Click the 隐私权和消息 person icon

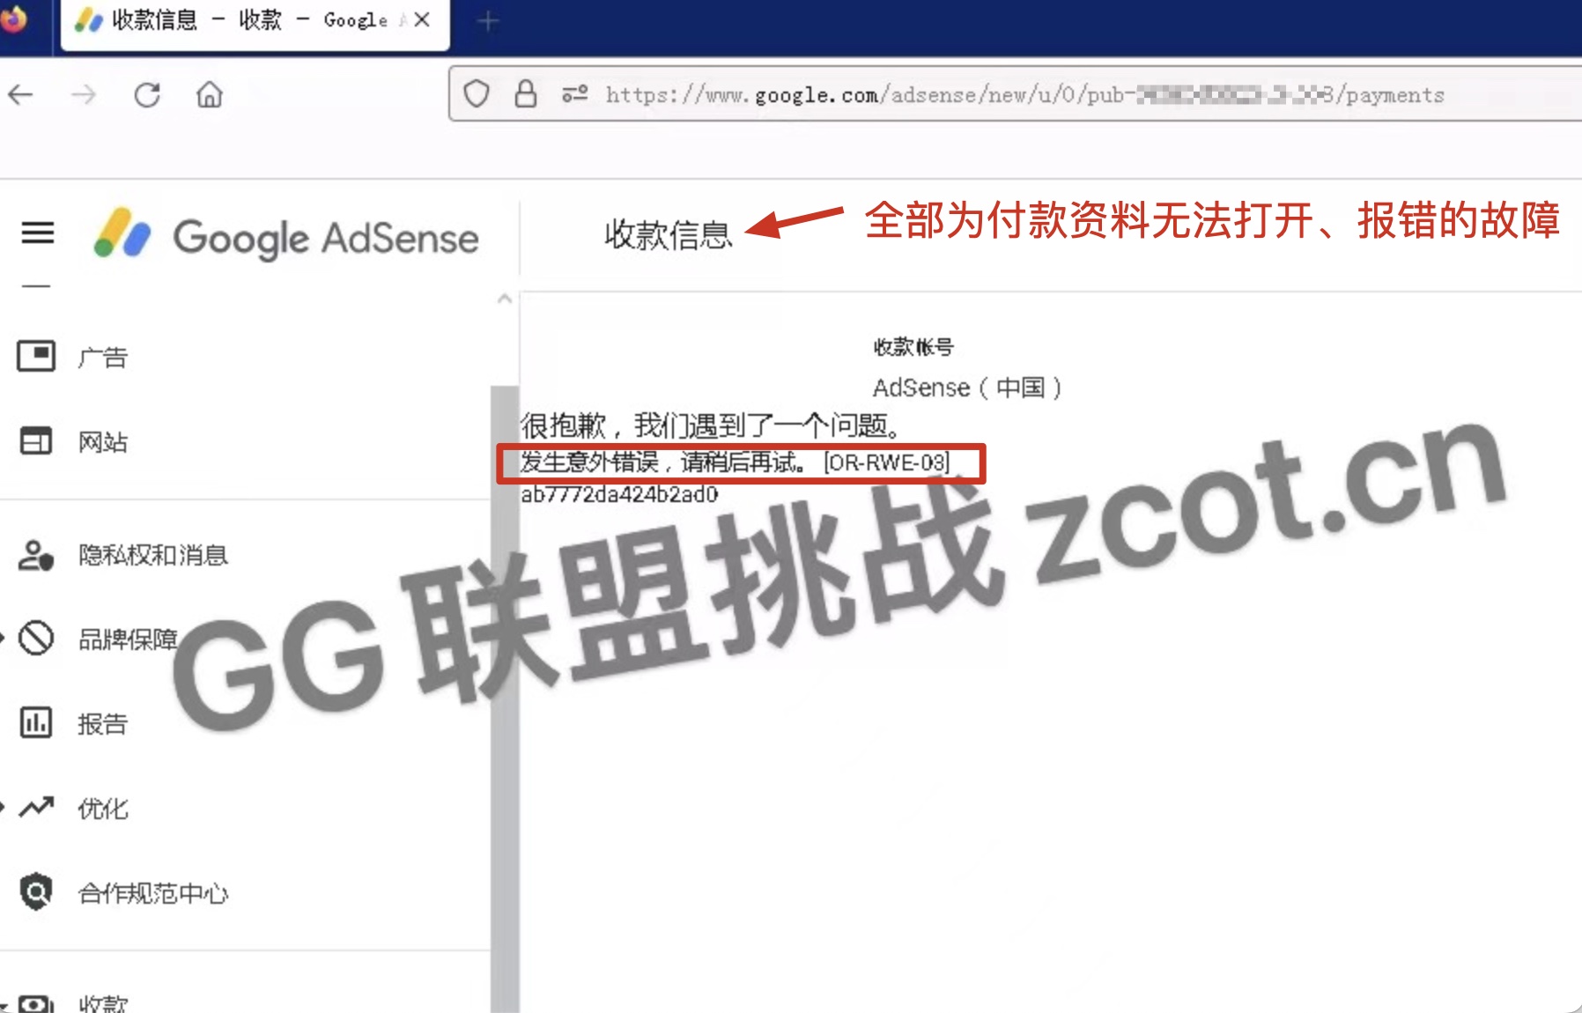[36, 555]
